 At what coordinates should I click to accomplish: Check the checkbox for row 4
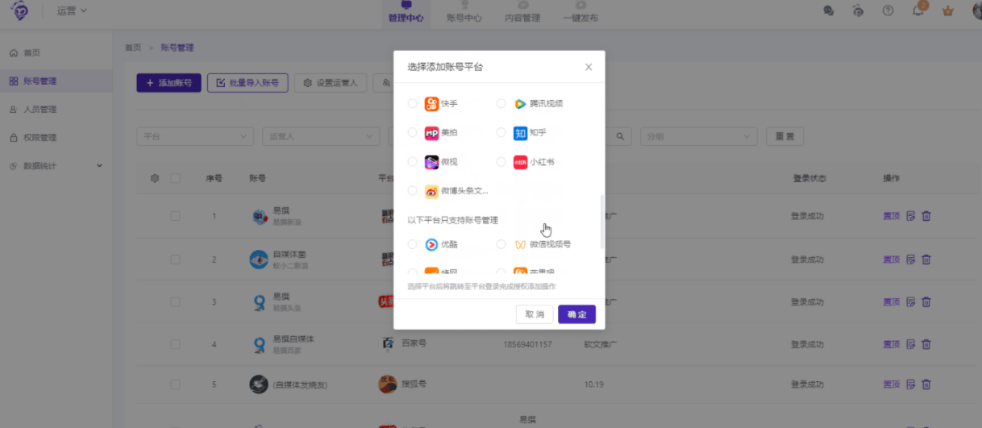point(175,344)
